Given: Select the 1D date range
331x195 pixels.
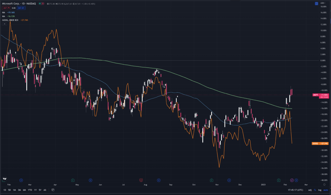Looking at the screenshot, I should coord(5,190).
